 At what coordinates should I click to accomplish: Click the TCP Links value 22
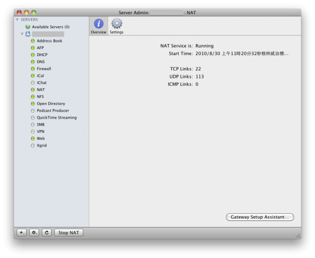[198, 69]
